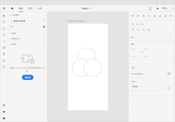Select the Ellipse tool
The width and height of the screenshot is (175, 122).
(4, 29)
